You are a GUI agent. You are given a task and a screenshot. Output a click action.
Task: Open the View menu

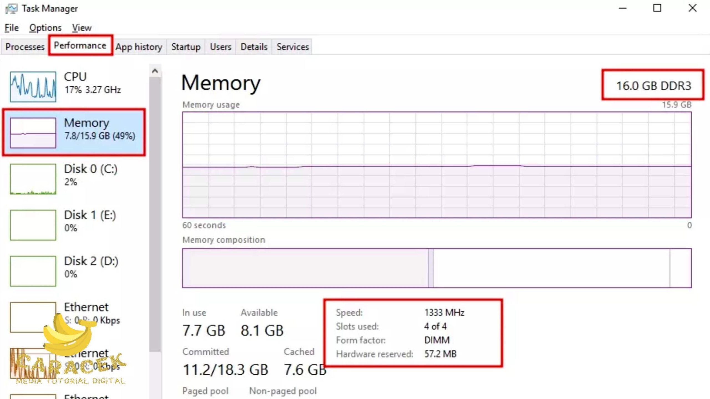[x=82, y=28]
